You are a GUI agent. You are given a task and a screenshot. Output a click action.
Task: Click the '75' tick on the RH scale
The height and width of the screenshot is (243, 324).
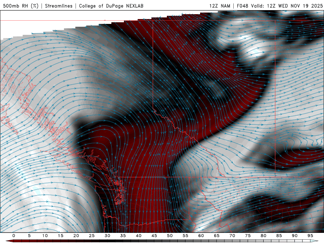click(247, 236)
